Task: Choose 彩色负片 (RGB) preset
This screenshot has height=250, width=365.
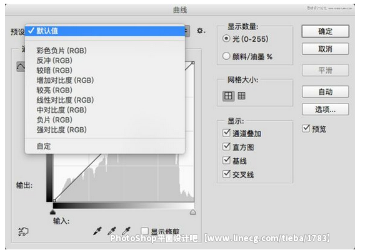Action: click(105, 50)
